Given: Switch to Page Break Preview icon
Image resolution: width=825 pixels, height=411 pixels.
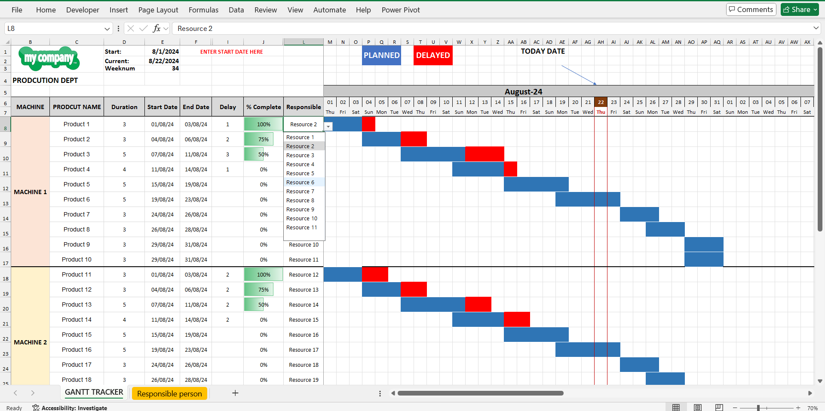Looking at the screenshot, I should point(719,408).
